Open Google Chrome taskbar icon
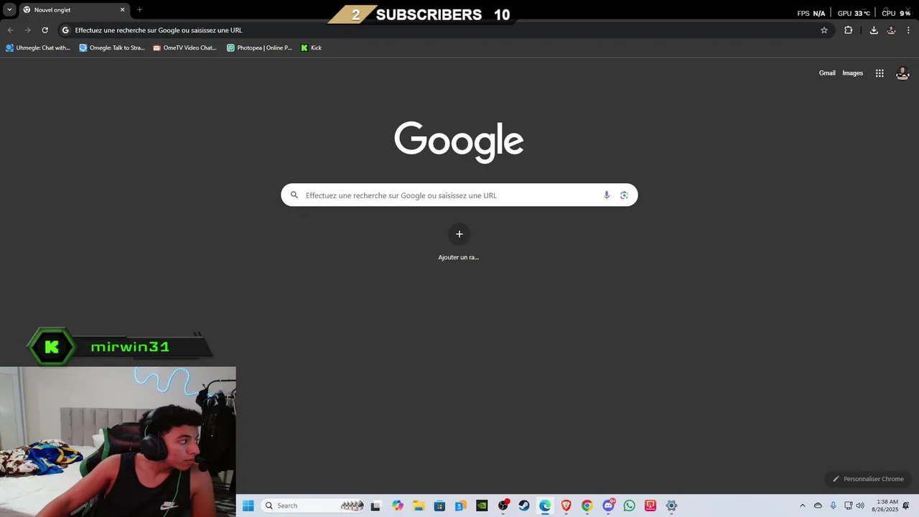The width and height of the screenshot is (919, 517). pos(587,506)
